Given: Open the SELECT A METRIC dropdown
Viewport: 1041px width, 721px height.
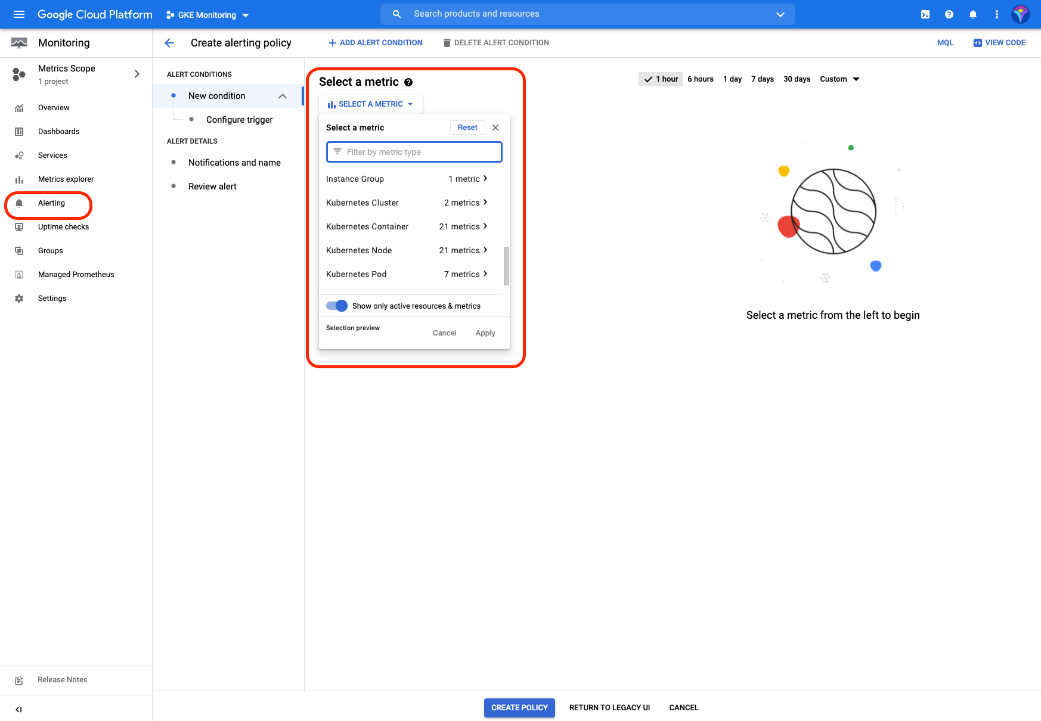Looking at the screenshot, I should coord(371,104).
